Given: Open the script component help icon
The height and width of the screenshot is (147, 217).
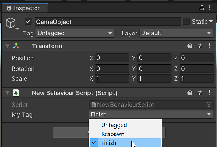Looking at the screenshot, I should pos(190,93).
